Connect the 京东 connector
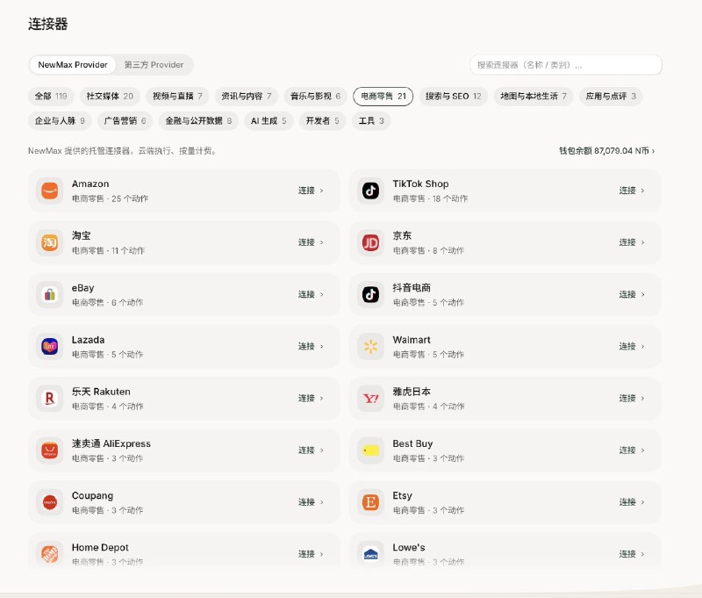The height and width of the screenshot is (598, 702). [632, 242]
